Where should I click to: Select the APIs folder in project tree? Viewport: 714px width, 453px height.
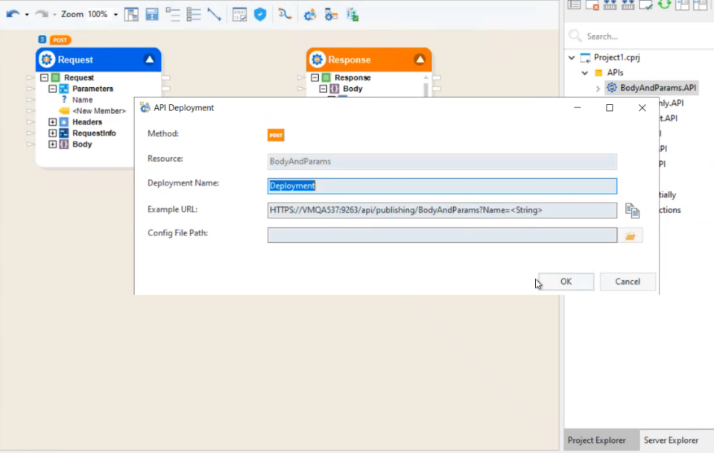[615, 72]
